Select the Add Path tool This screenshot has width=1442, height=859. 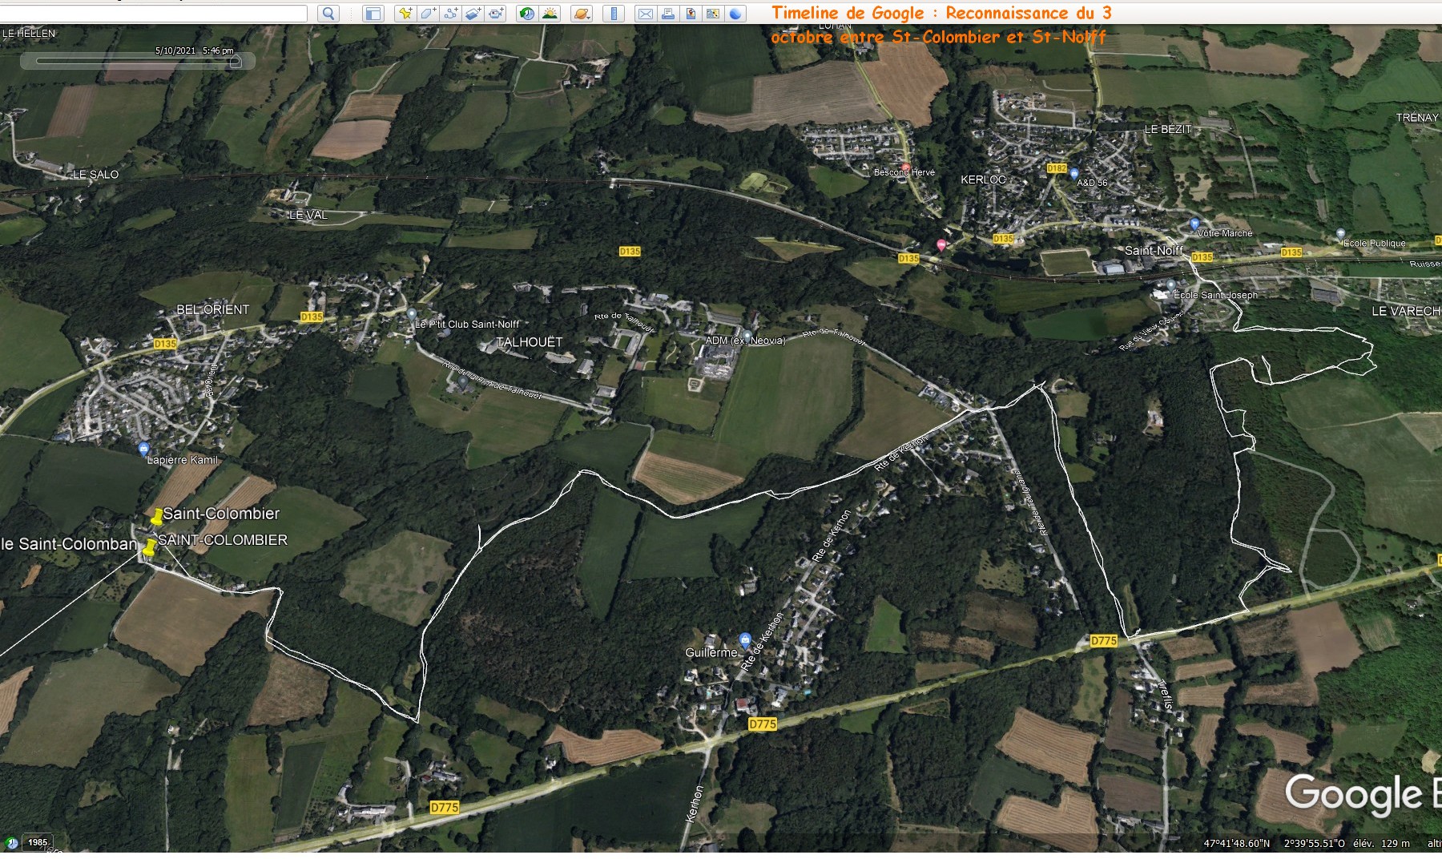[x=450, y=13]
